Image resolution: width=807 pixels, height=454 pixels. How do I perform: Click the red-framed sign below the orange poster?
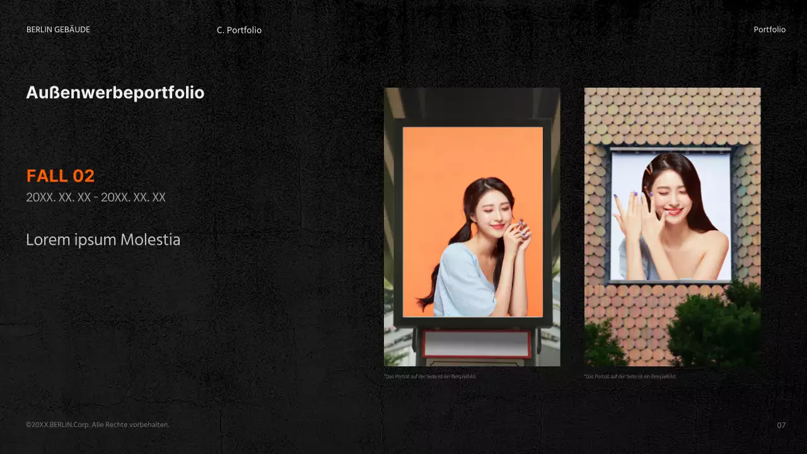[x=476, y=344]
